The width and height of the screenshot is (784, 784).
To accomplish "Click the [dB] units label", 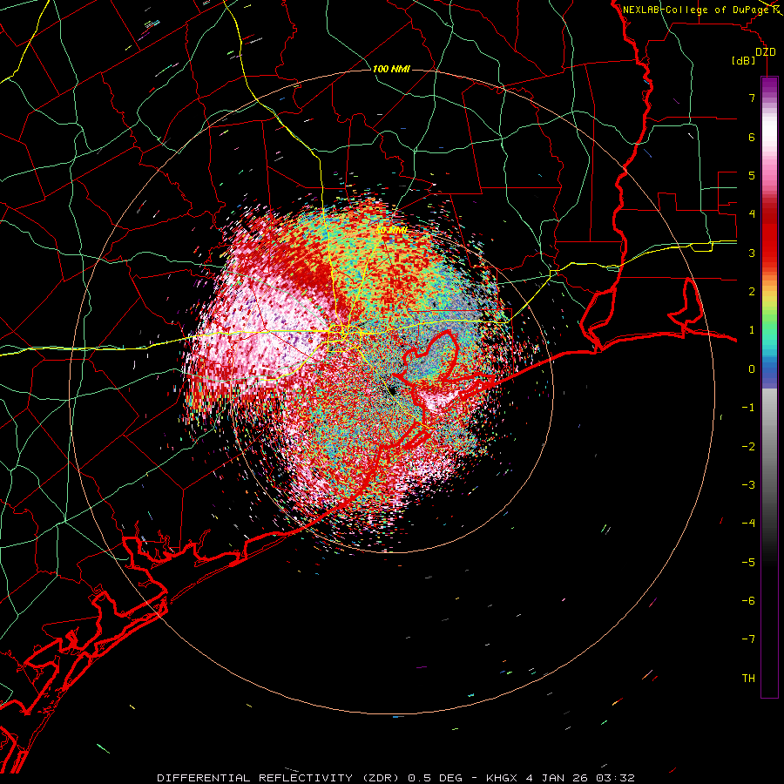I will [743, 60].
